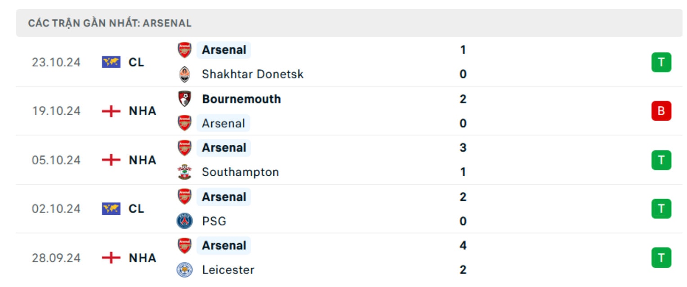Viewport: 687px width, 287px height.
Task: Click the PSG club crest
Action: (184, 221)
